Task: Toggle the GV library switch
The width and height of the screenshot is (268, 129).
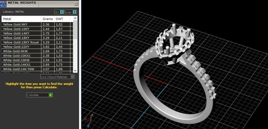Action: 59,12
